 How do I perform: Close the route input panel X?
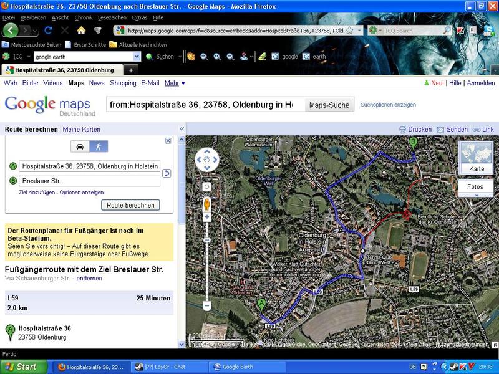click(168, 141)
